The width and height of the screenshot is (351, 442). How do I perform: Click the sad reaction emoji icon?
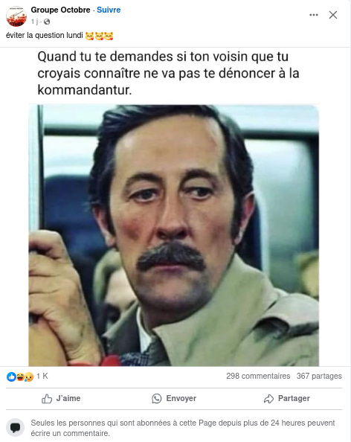29,377
